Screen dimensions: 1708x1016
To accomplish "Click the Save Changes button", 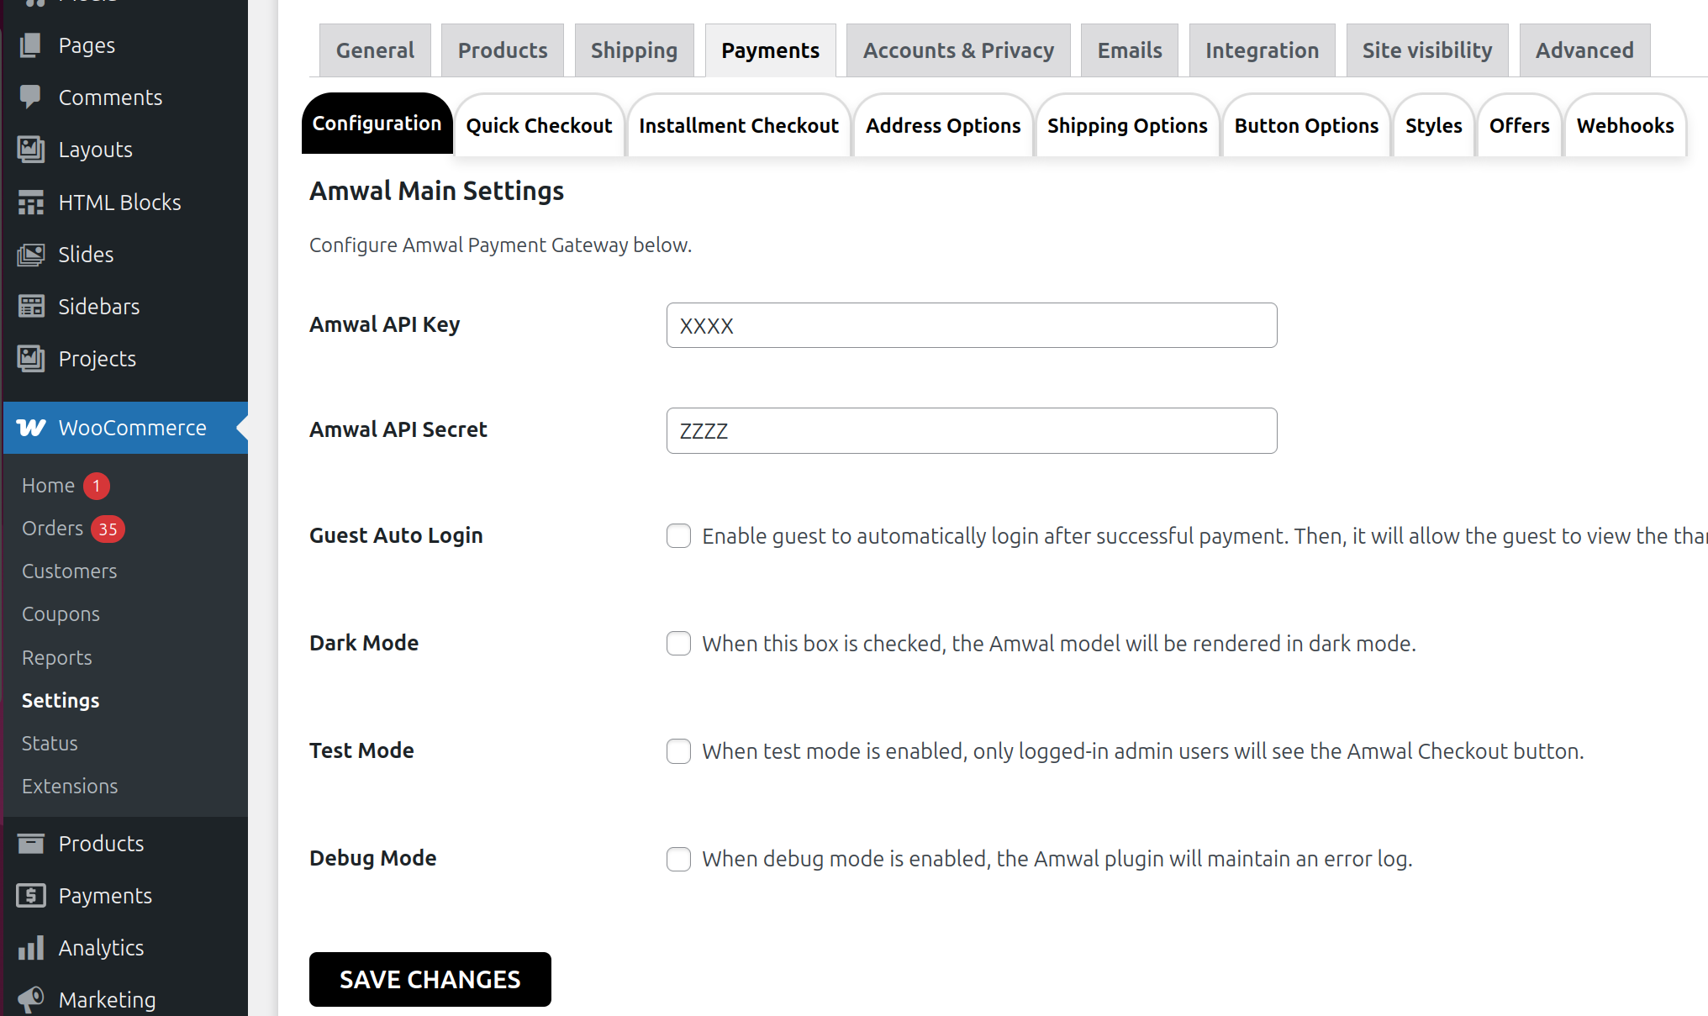I will click(x=430, y=979).
